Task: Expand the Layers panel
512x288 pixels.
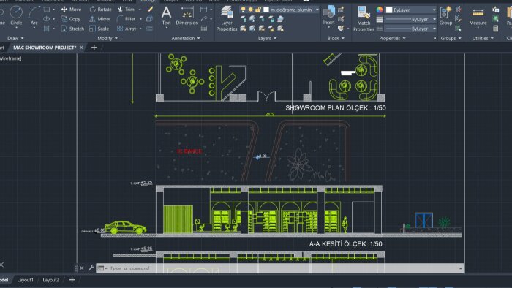Action: [x=267, y=38]
